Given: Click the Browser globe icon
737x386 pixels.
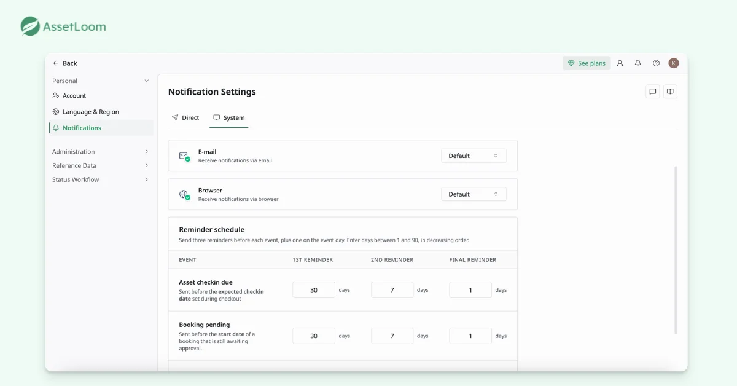Looking at the screenshot, I should point(184,195).
